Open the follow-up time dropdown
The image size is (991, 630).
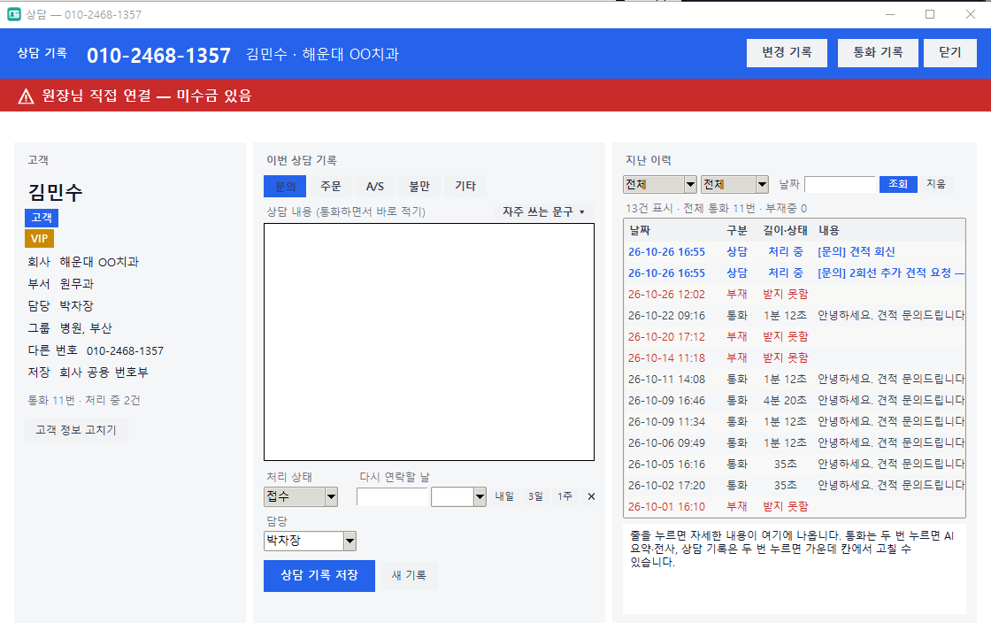point(459,496)
